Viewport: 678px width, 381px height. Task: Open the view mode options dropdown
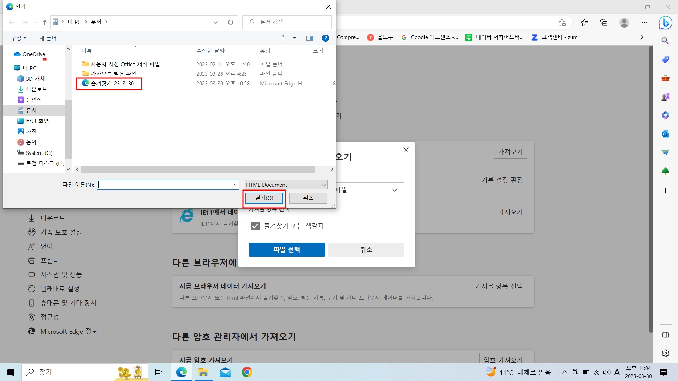tap(295, 38)
